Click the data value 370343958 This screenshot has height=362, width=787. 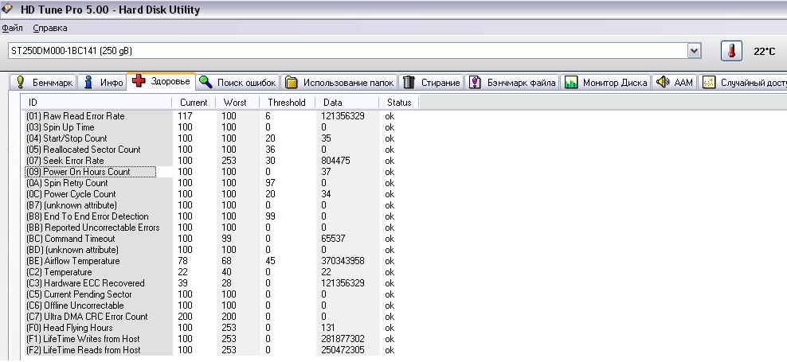343,261
